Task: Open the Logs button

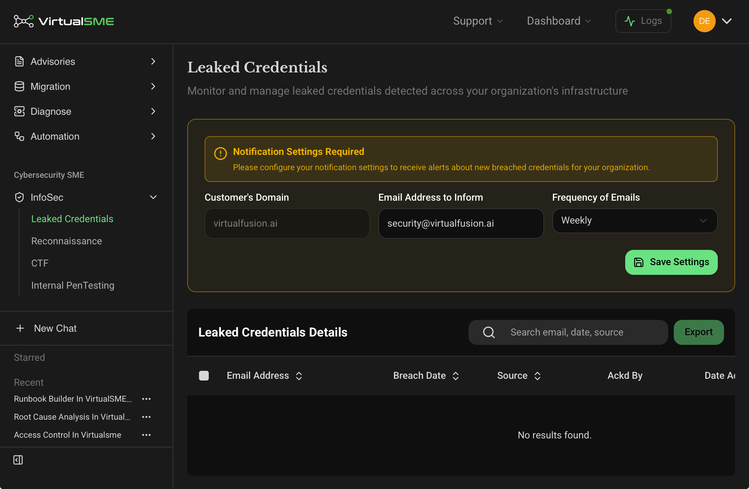Action: pos(643,21)
